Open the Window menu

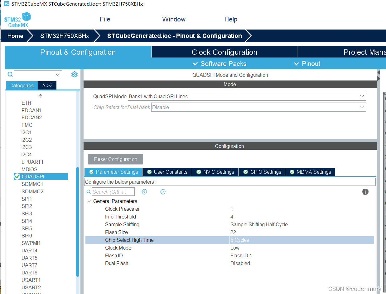click(x=174, y=19)
